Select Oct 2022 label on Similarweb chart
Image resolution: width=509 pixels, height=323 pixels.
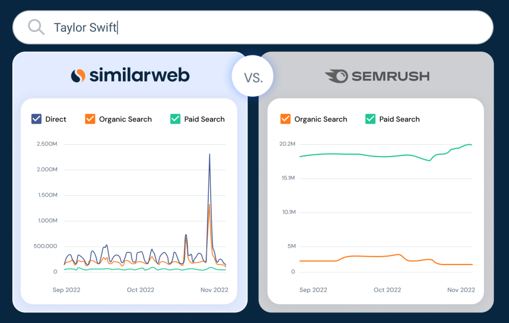[140, 290]
